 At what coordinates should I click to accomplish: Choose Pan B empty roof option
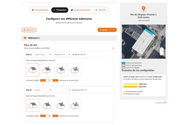tap(32, 105)
